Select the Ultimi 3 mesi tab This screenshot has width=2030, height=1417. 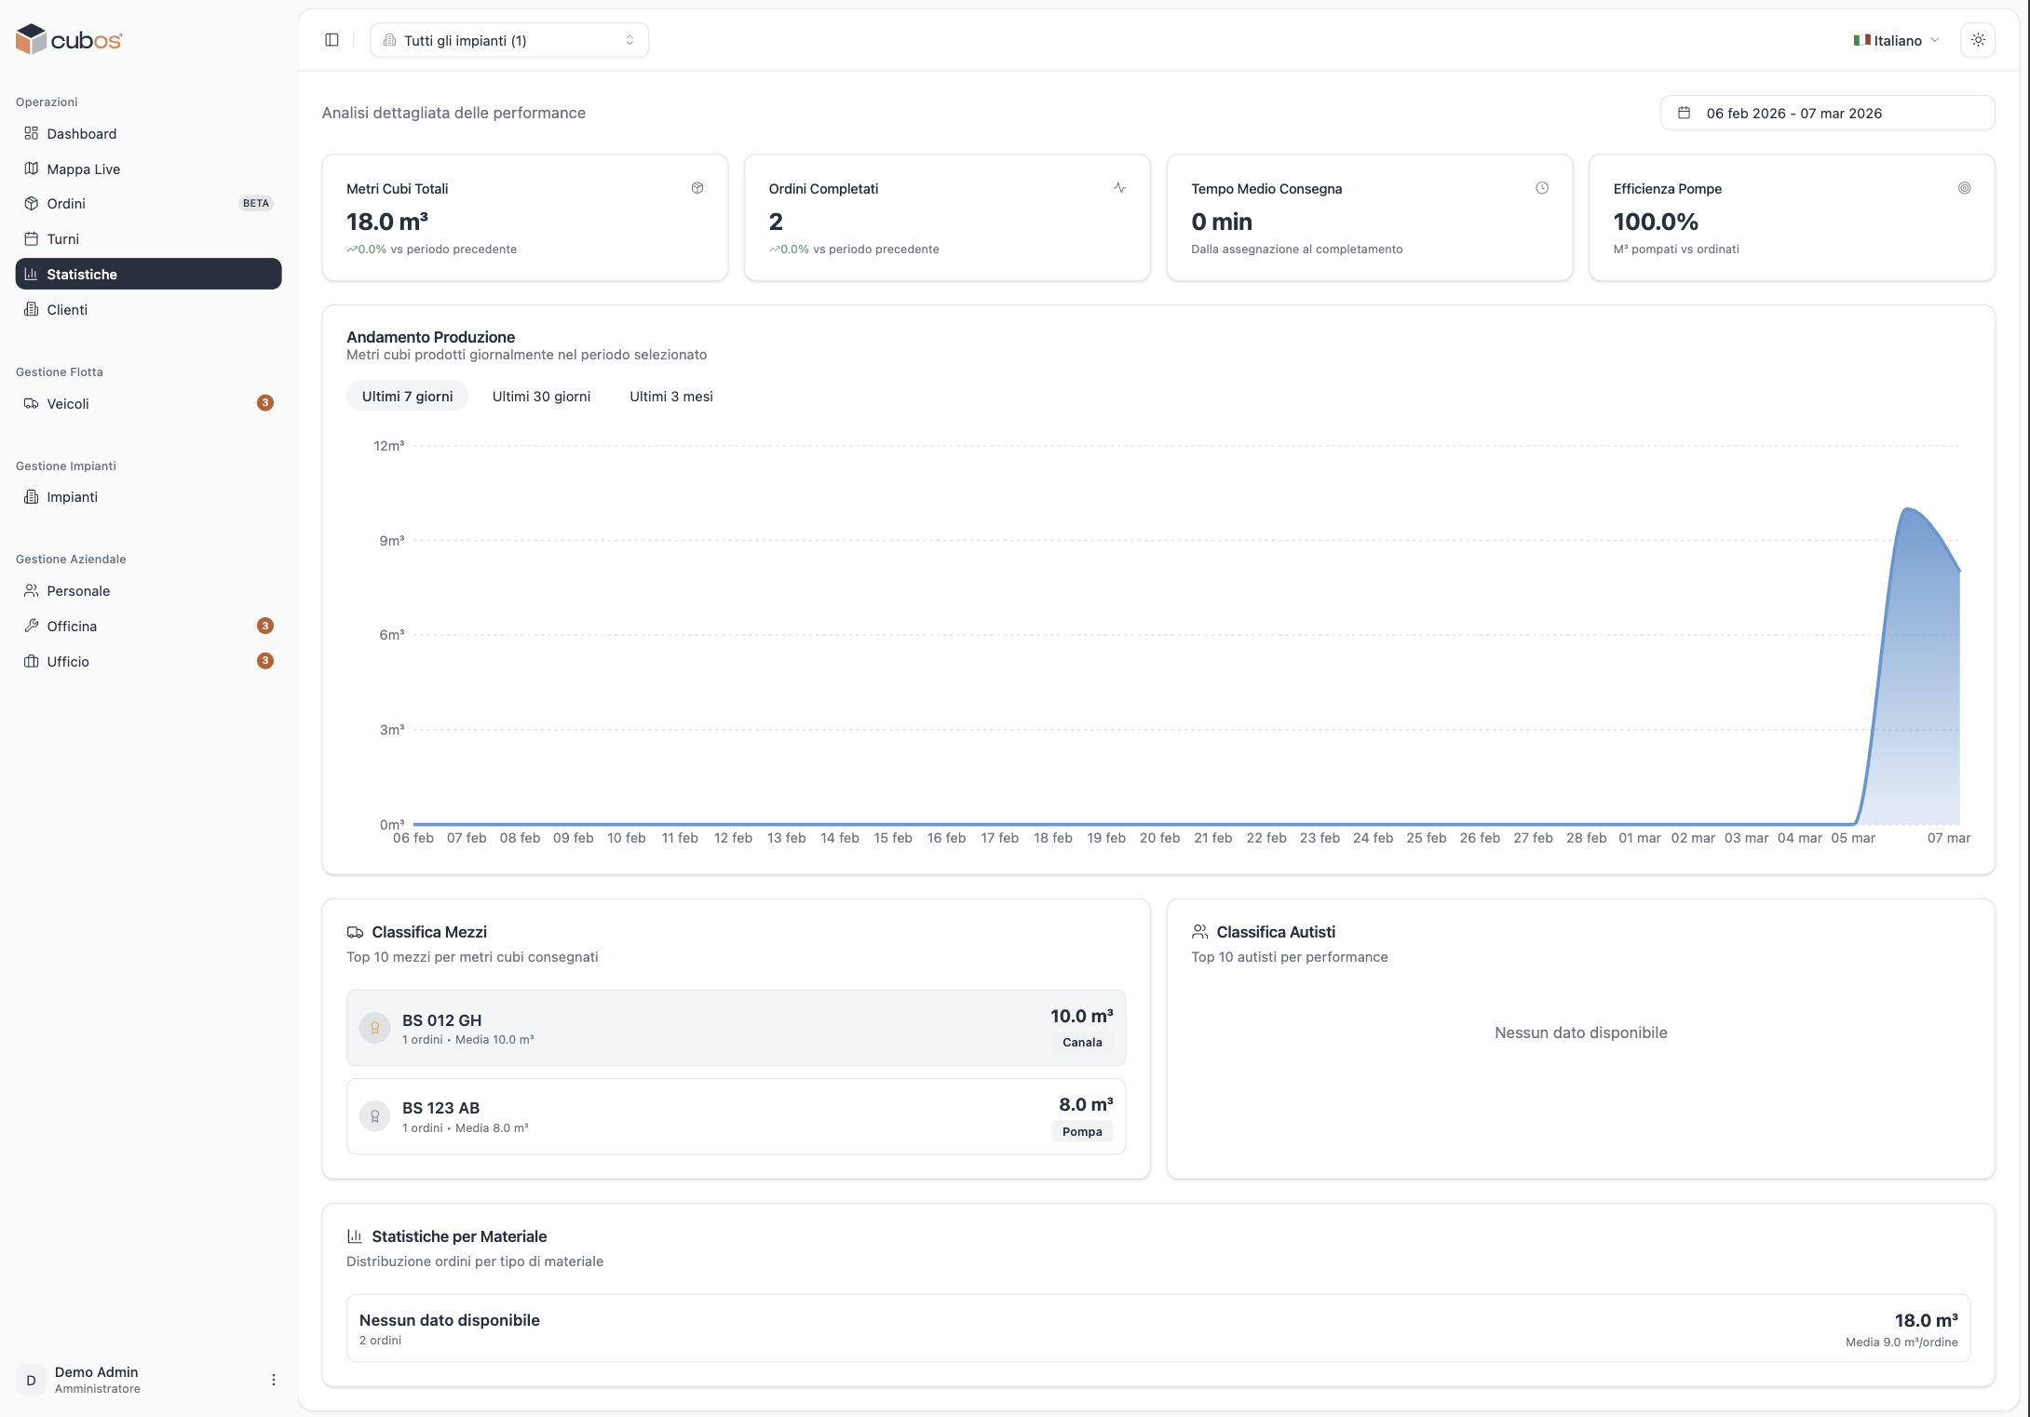[670, 396]
